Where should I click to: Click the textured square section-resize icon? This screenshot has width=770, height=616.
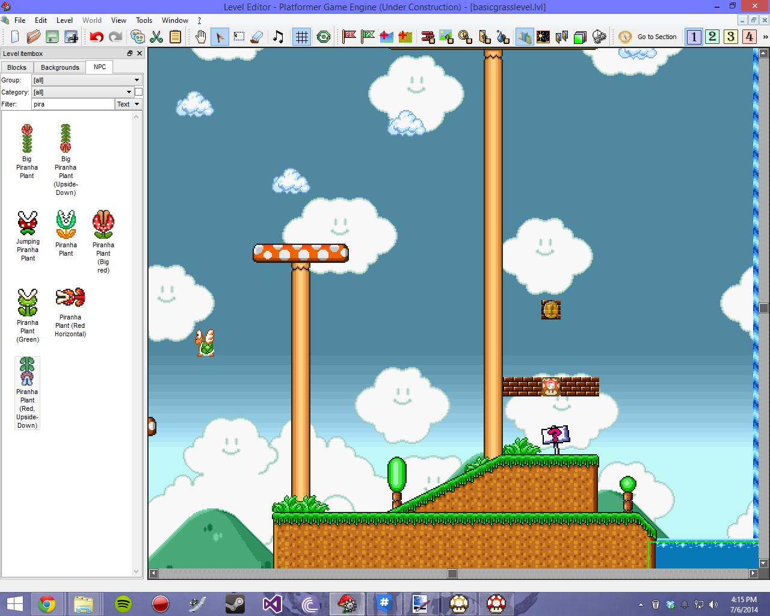(x=405, y=37)
